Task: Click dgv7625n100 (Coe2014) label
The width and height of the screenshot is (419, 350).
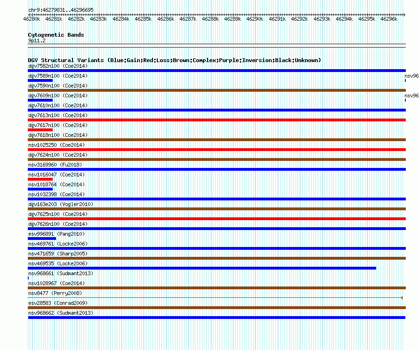Action: click(x=58, y=214)
